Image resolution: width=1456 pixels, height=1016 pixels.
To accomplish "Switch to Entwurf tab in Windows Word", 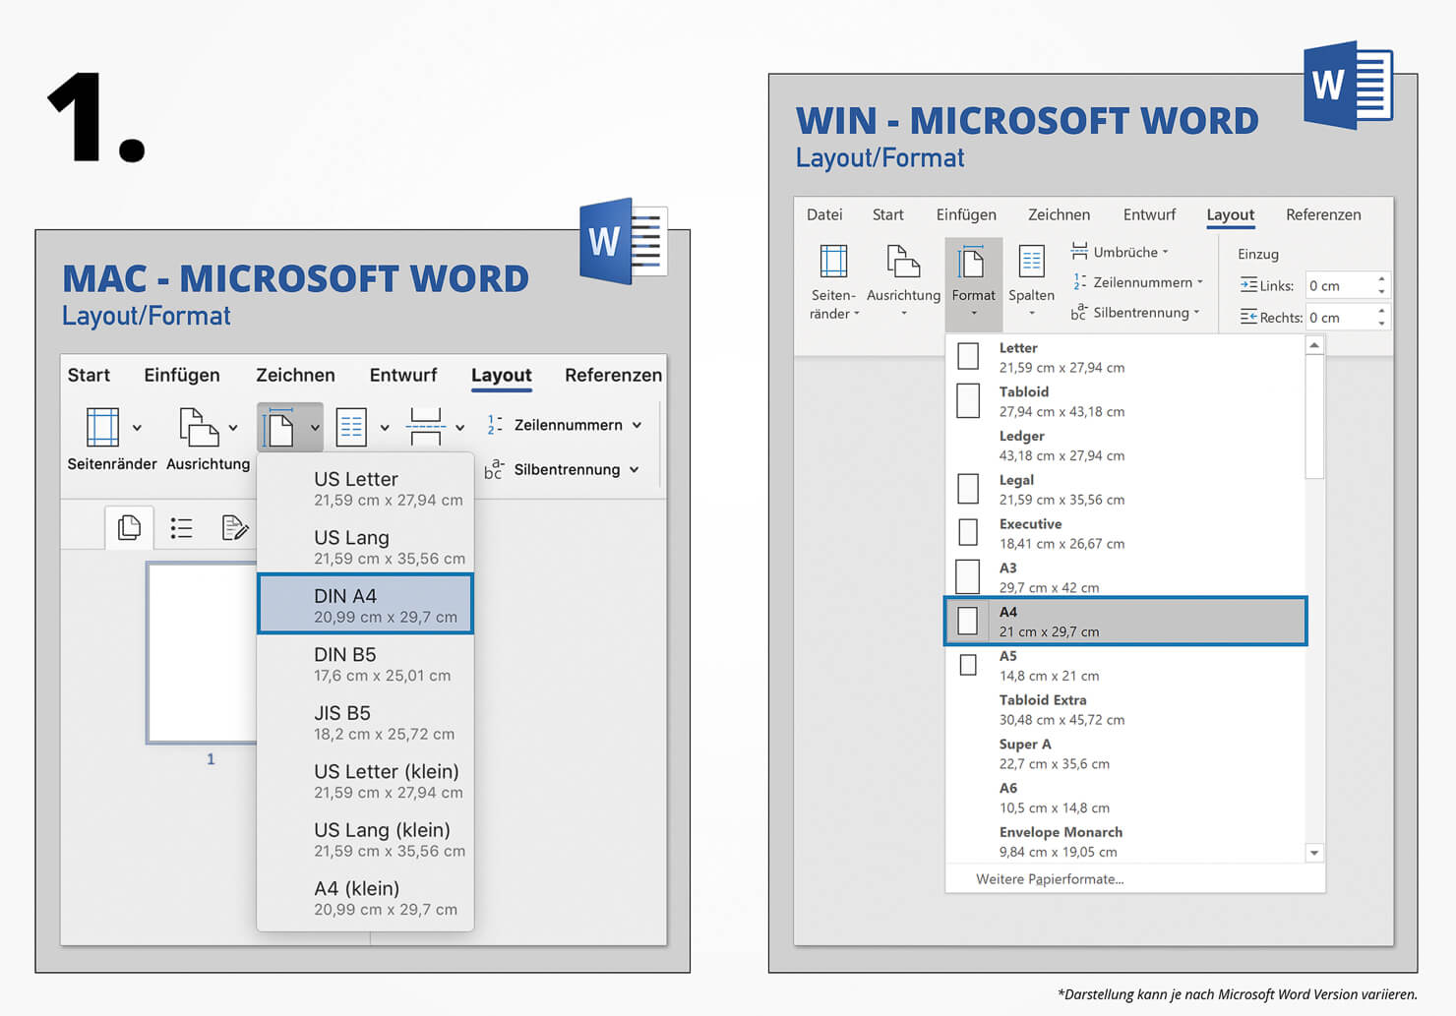I will (1149, 214).
